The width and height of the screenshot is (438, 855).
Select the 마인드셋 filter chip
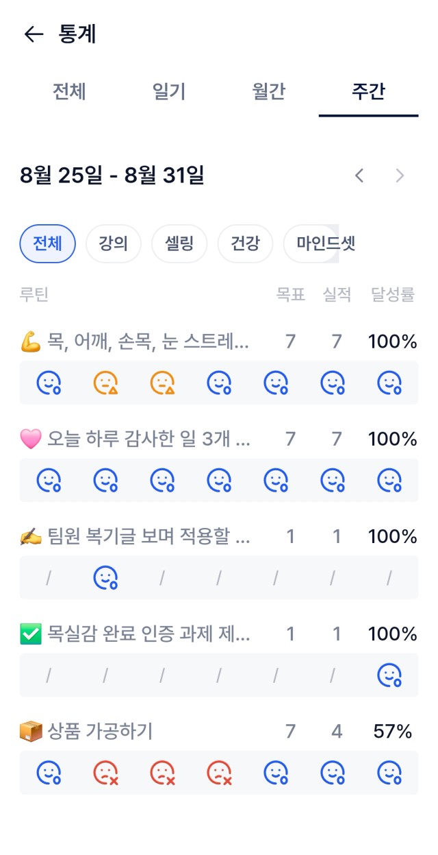click(x=326, y=243)
